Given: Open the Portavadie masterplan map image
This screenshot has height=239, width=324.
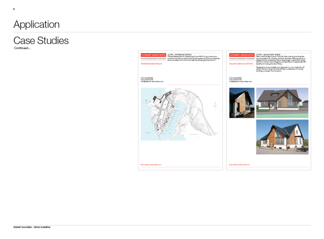Looking at the screenshot, I should pos(180,114).
